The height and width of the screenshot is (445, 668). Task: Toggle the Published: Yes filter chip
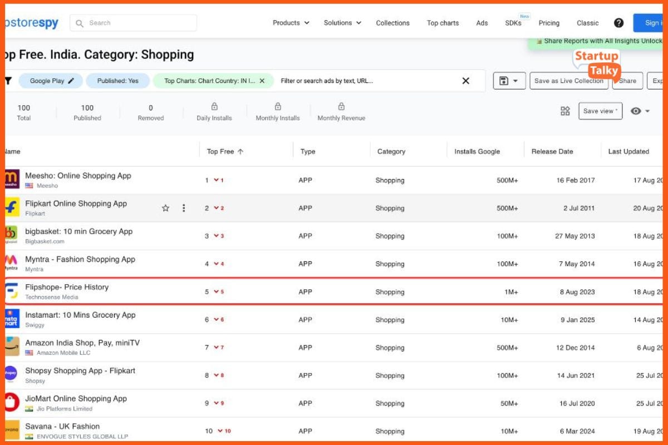(x=117, y=81)
